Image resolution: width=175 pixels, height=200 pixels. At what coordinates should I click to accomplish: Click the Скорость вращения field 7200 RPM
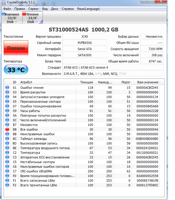152,49
